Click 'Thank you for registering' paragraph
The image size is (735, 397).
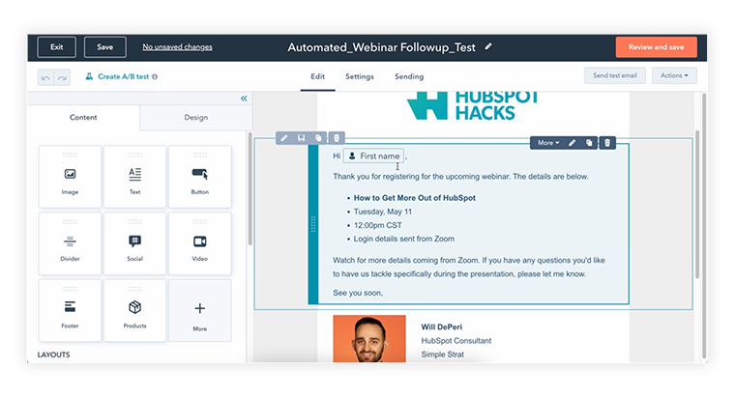pyautogui.click(x=460, y=177)
